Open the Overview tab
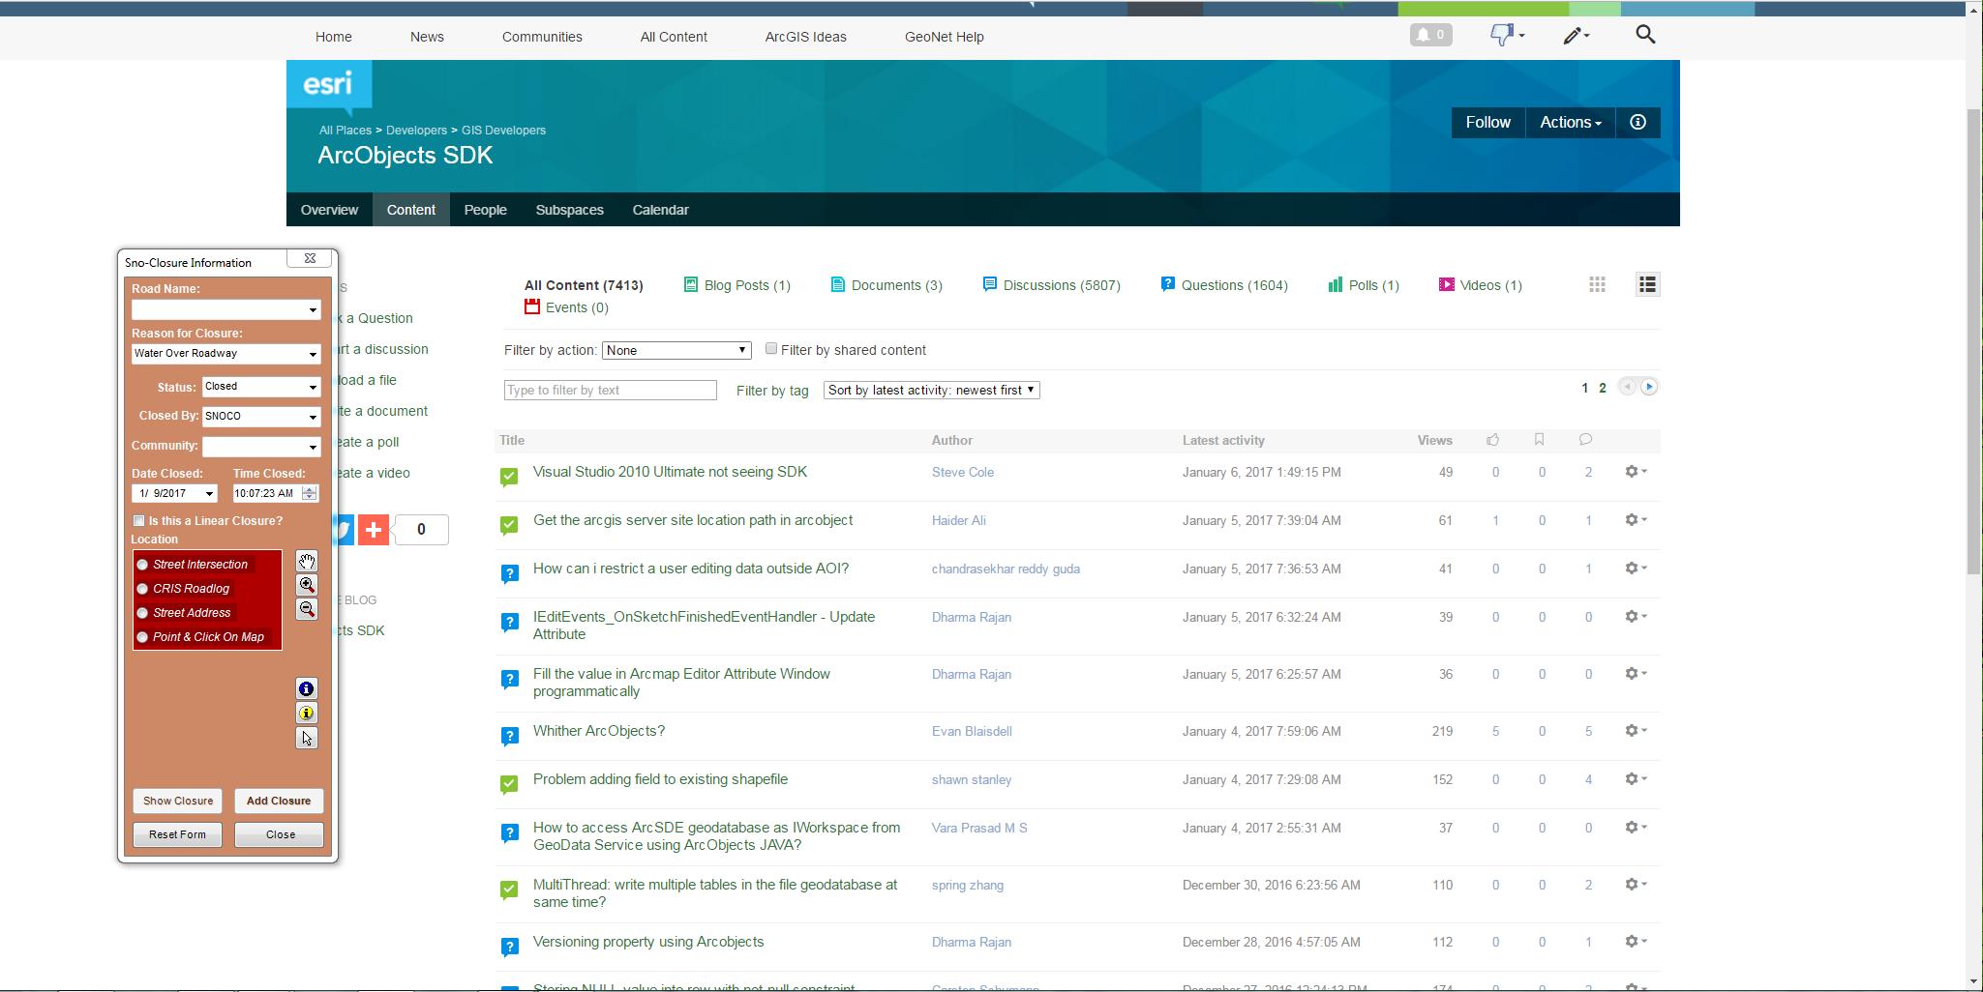 coord(329,210)
